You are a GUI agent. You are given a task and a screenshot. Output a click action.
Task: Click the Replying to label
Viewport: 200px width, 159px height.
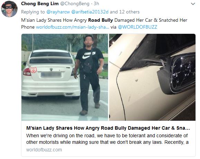[x=33, y=12]
